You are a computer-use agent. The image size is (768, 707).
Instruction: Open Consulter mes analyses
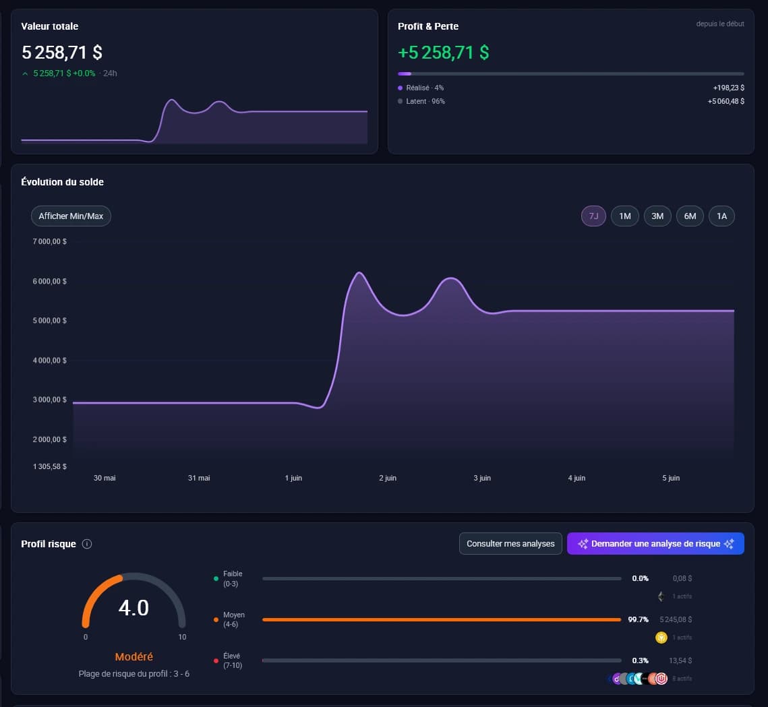[510, 543]
